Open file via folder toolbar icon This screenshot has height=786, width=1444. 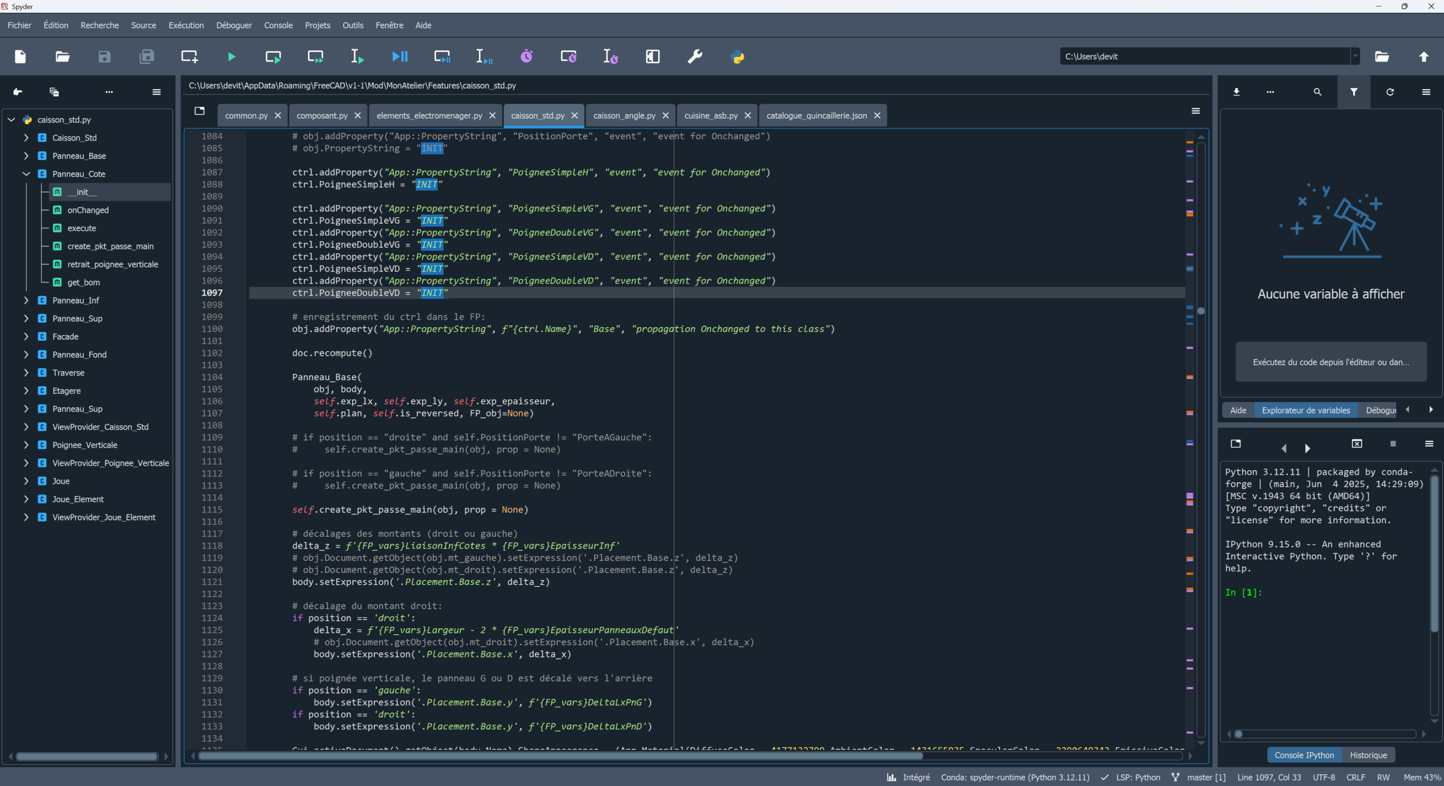[x=63, y=56]
